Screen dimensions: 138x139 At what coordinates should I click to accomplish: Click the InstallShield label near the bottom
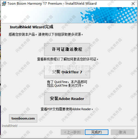pyautogui.click(x=10, y=126)
